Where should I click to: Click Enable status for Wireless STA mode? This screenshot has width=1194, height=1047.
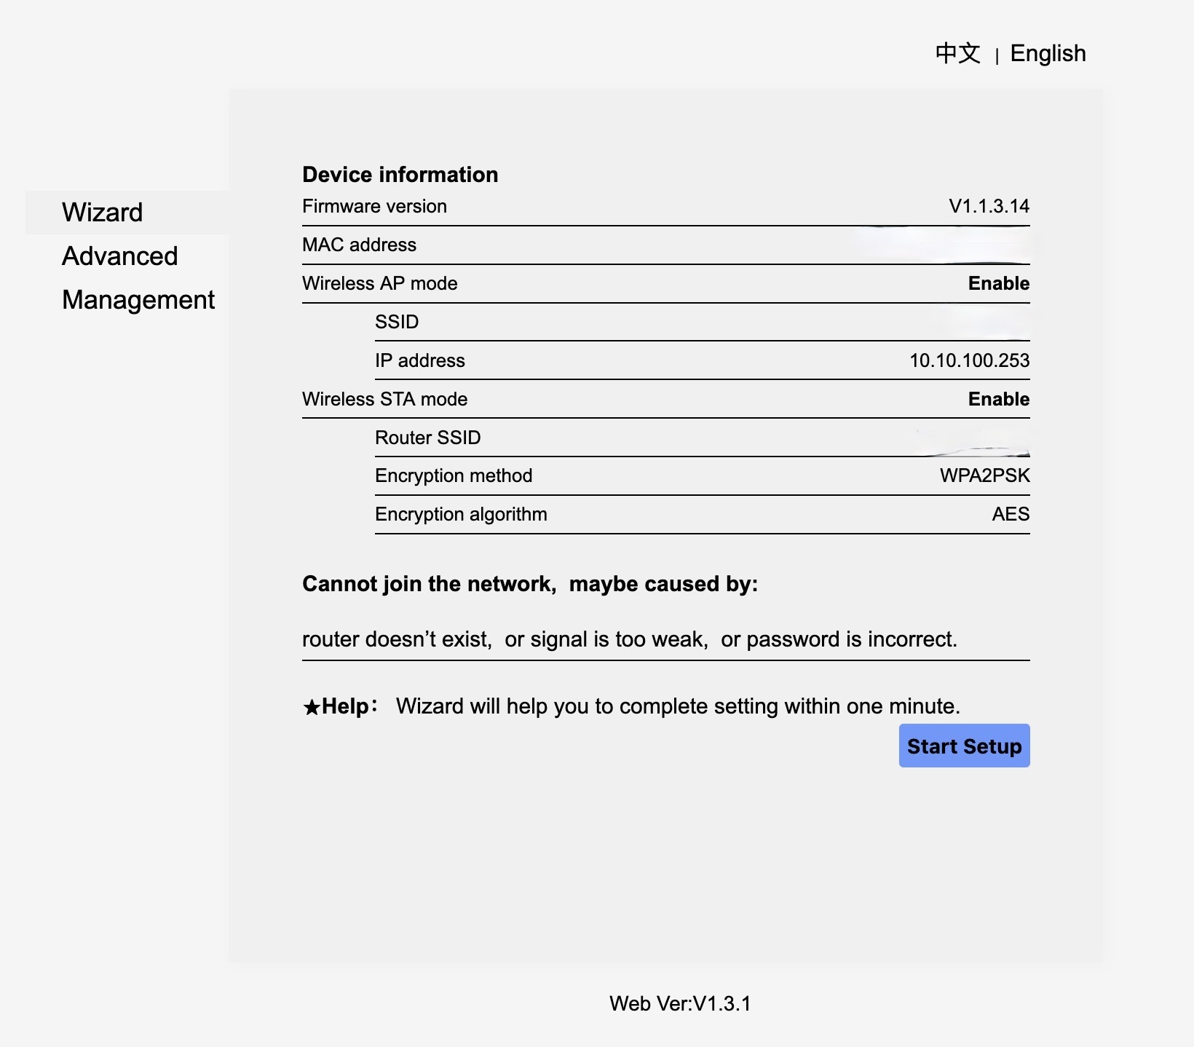[998, 400]
